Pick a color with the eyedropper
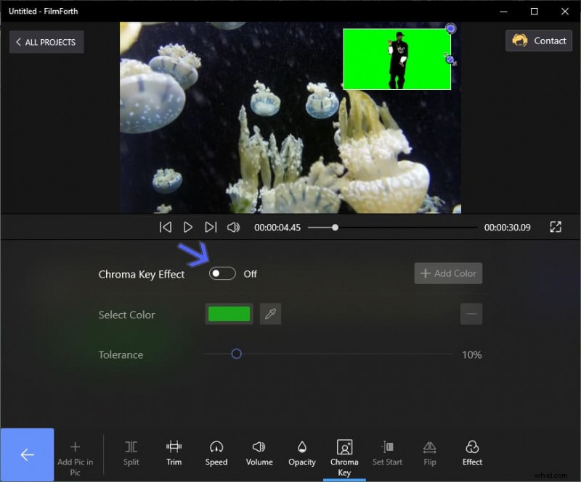The image size is (581, 482). (270, 314)
